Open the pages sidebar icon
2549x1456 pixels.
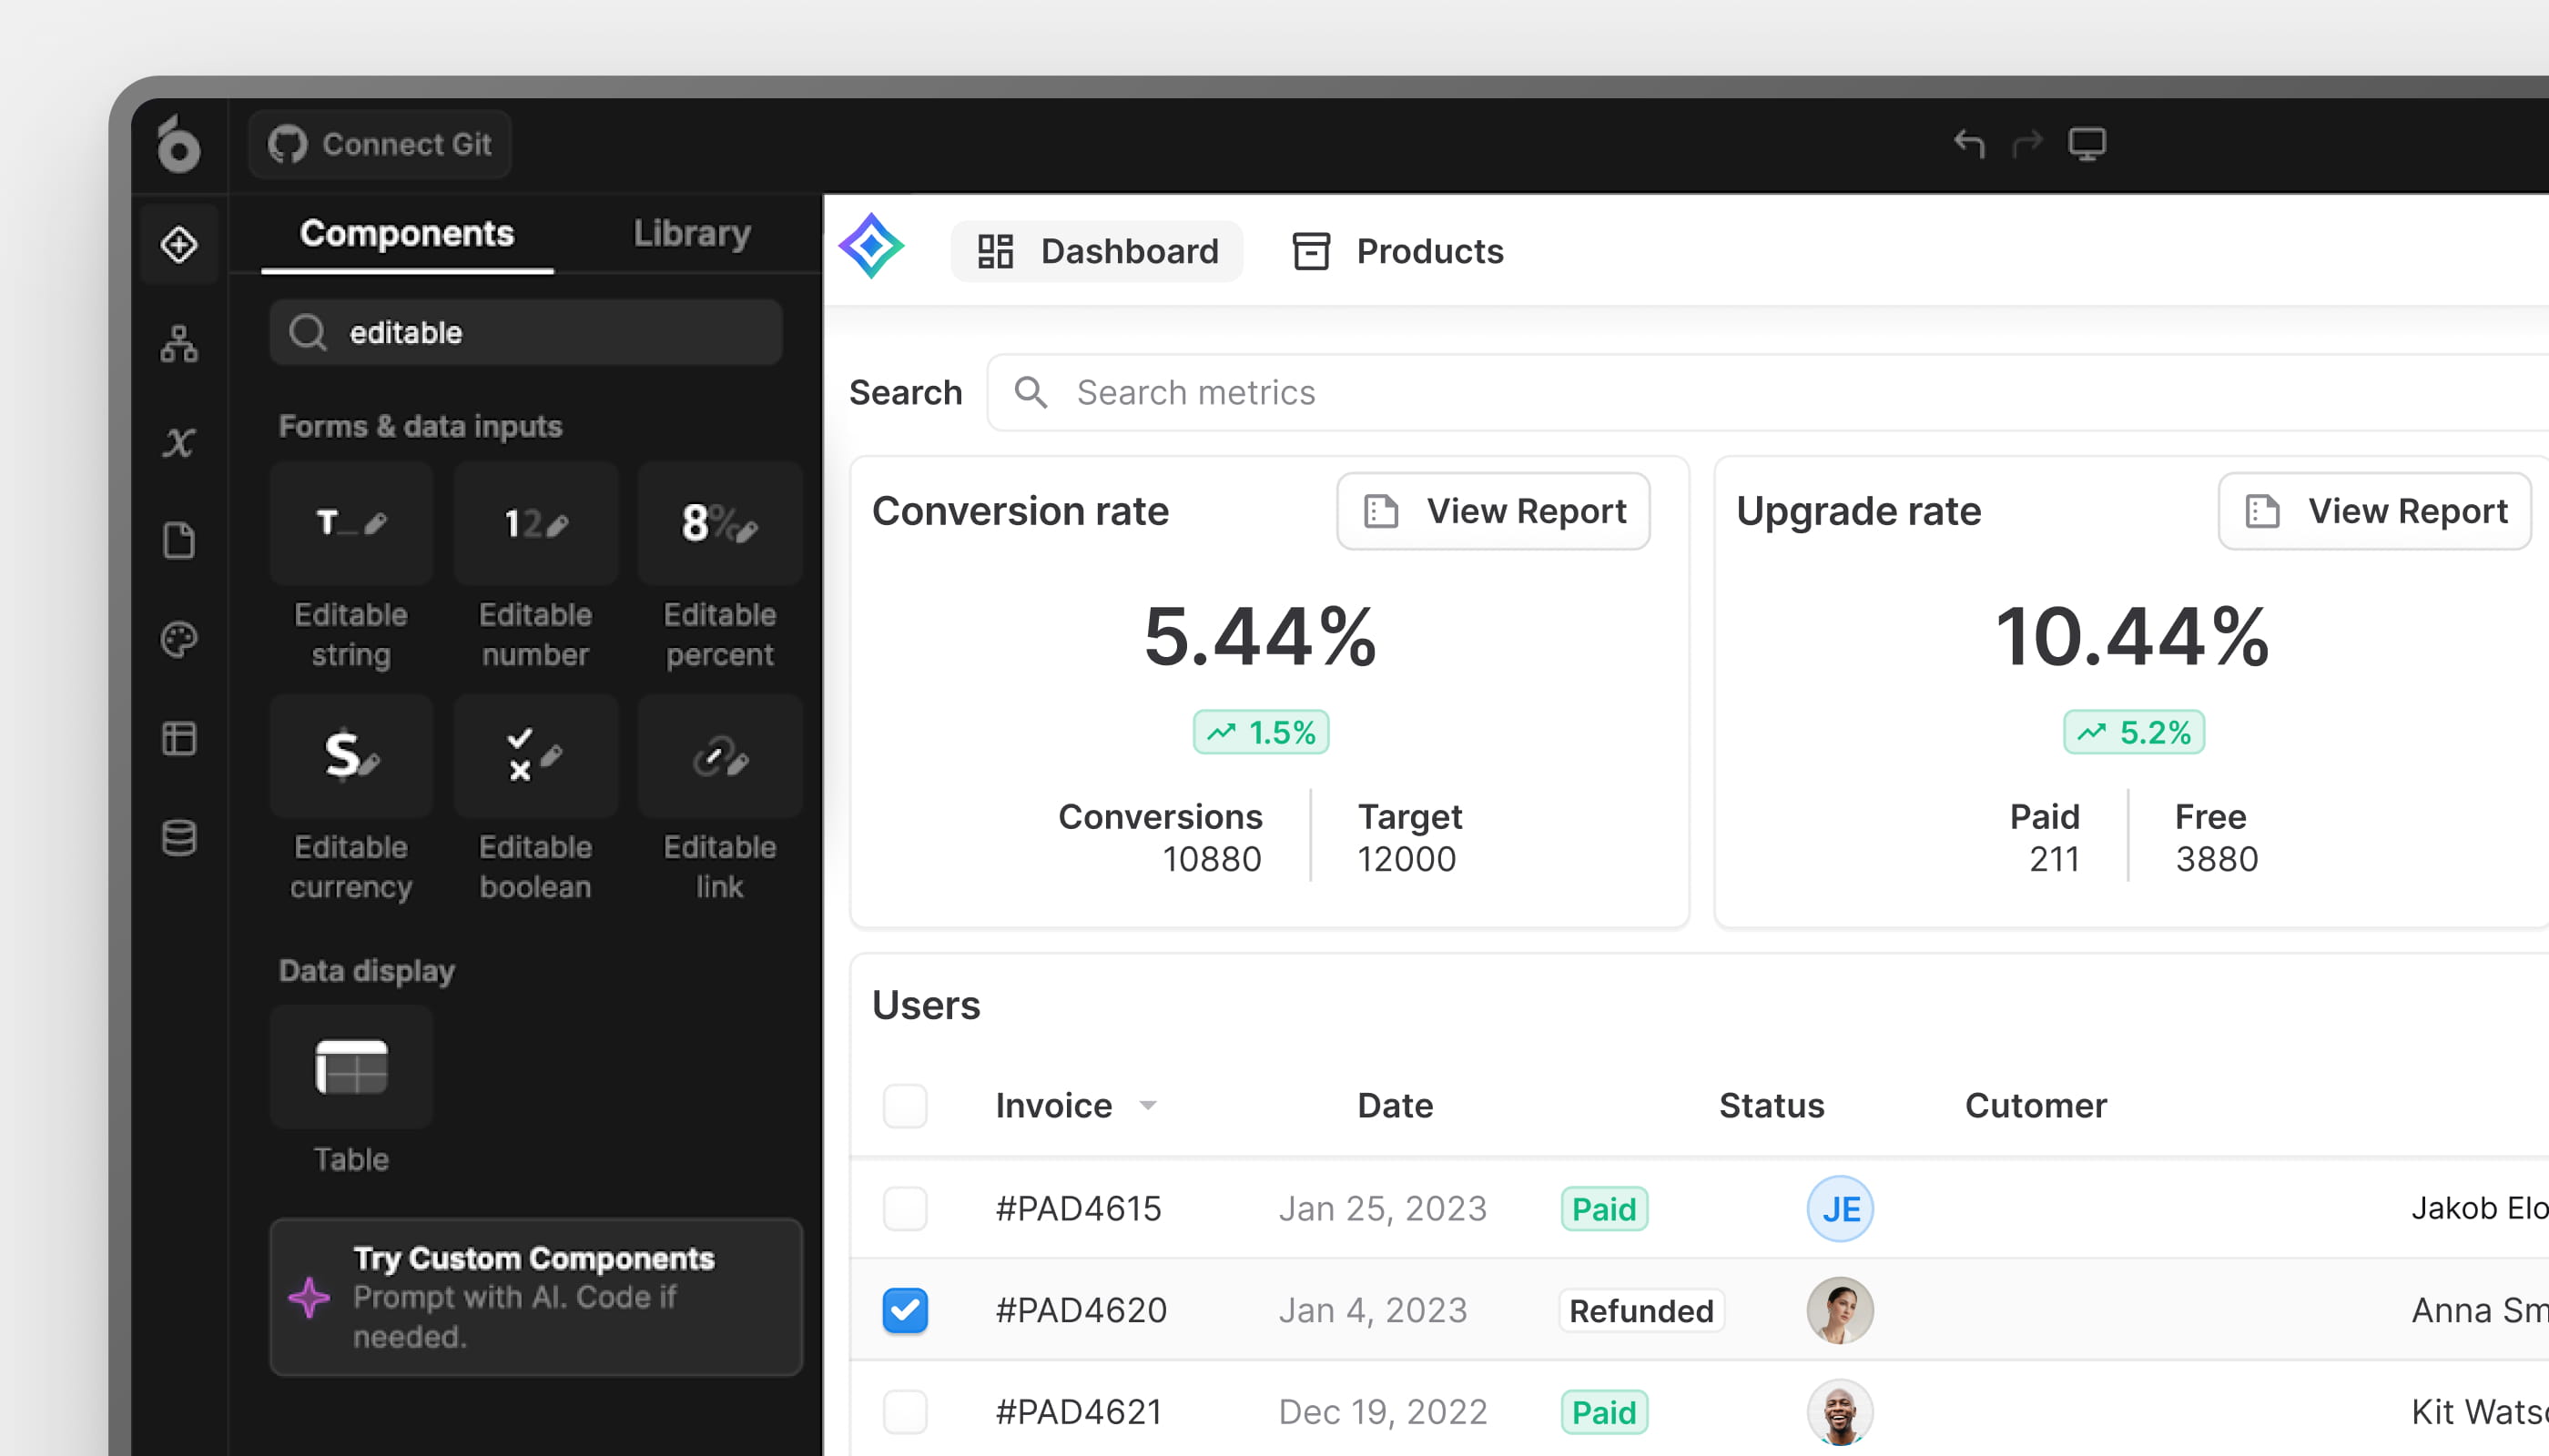click(x=179, y=541)
